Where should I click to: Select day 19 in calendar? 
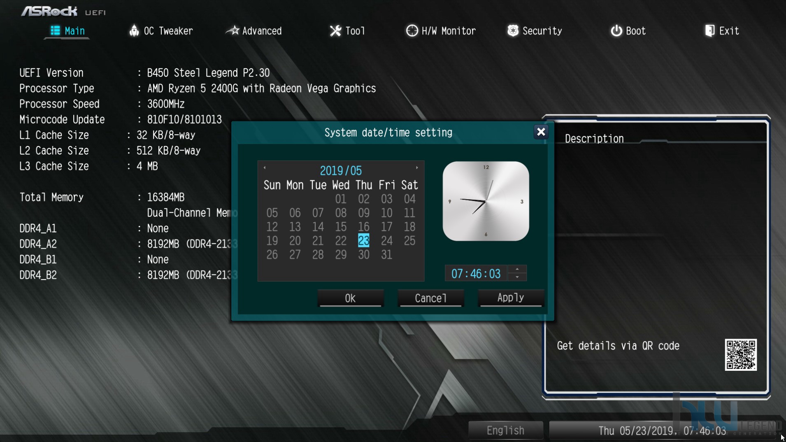tap(272, 241)
